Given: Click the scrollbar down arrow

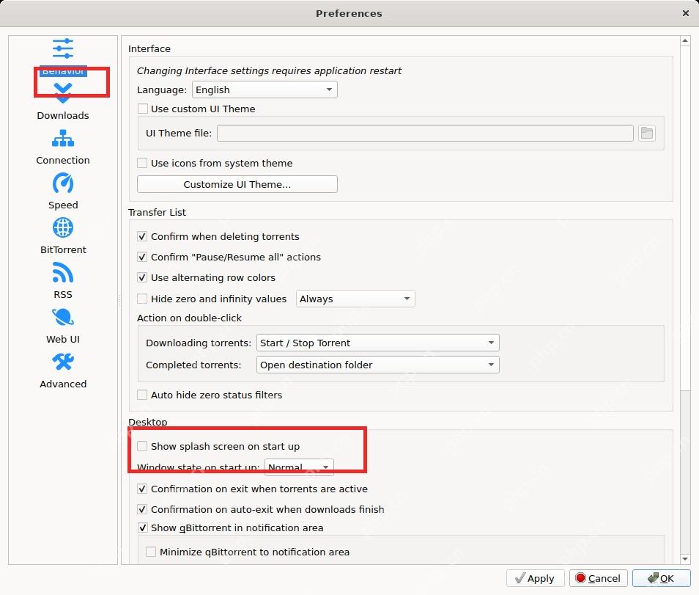Looking at the screenshot, I should 685,559.
